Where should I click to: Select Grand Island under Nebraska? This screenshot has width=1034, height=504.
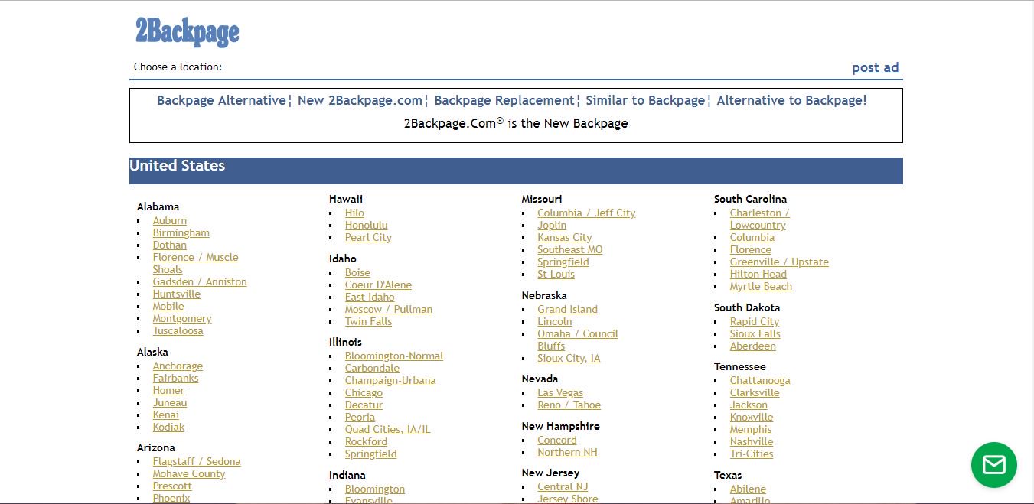567,309
